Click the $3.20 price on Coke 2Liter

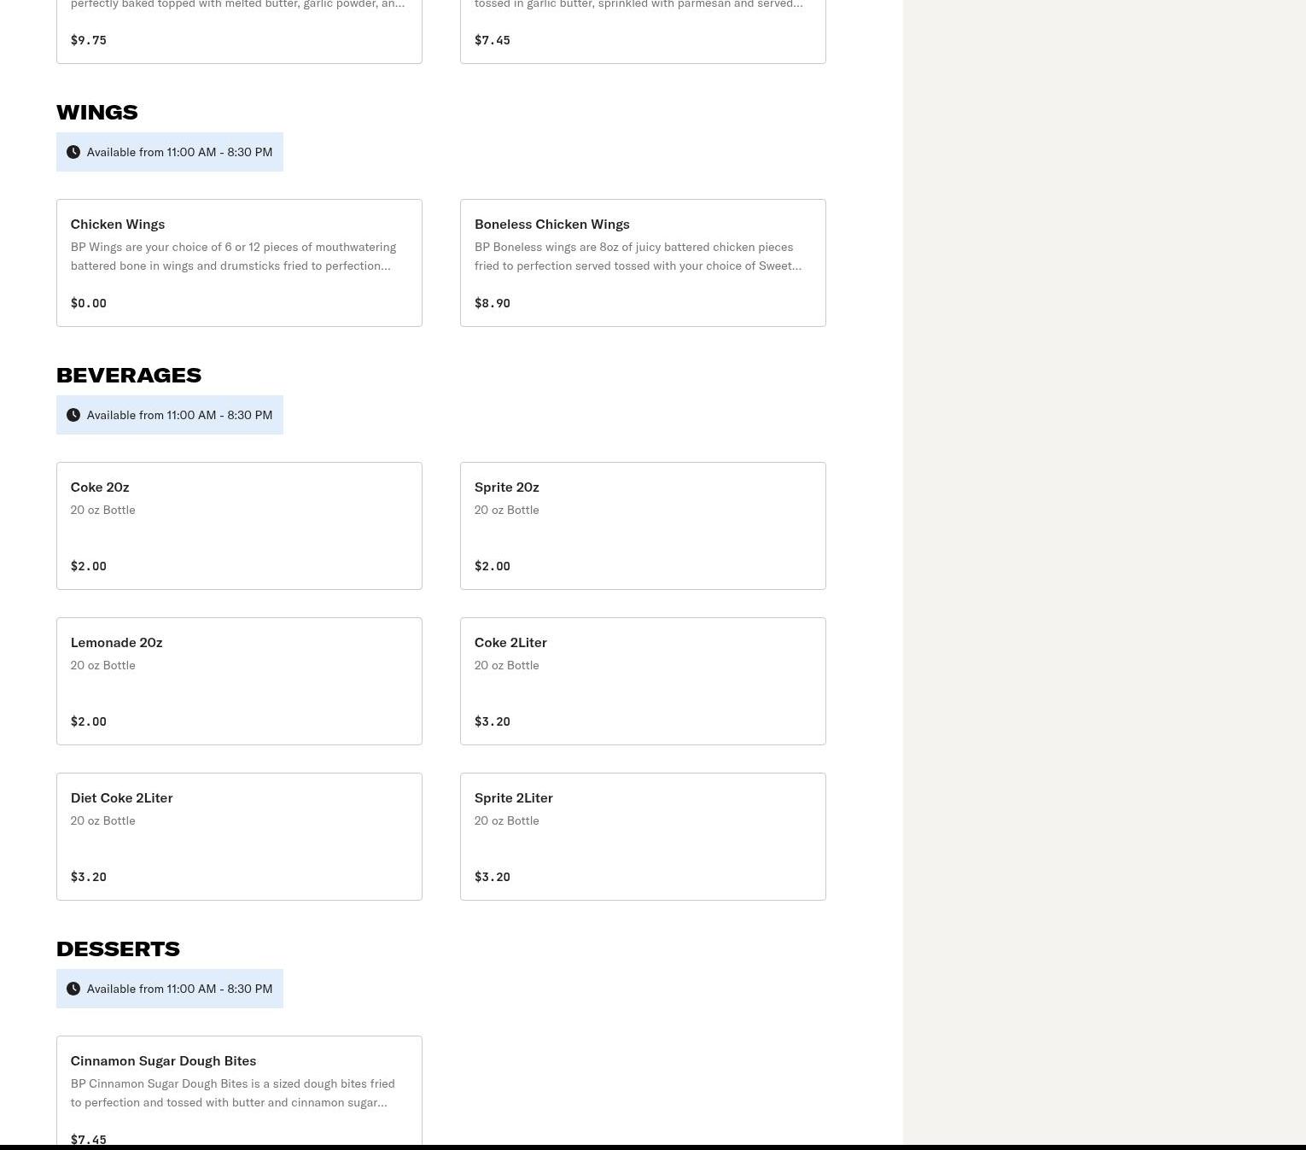[493, 721]
